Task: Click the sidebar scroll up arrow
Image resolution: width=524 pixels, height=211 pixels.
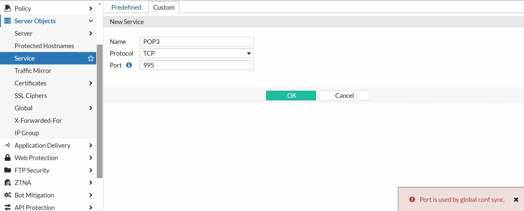Action: coord(100,4)
